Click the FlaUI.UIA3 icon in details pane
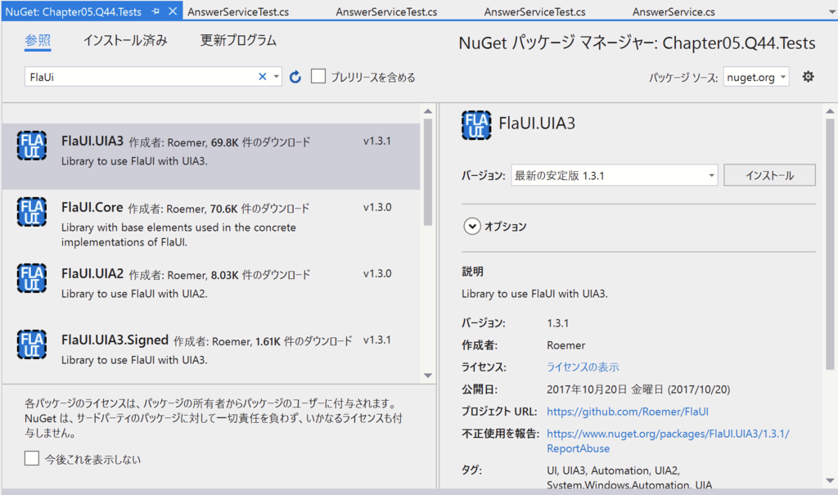The width and height of the screenshot is (838, 495). [476, 125]
